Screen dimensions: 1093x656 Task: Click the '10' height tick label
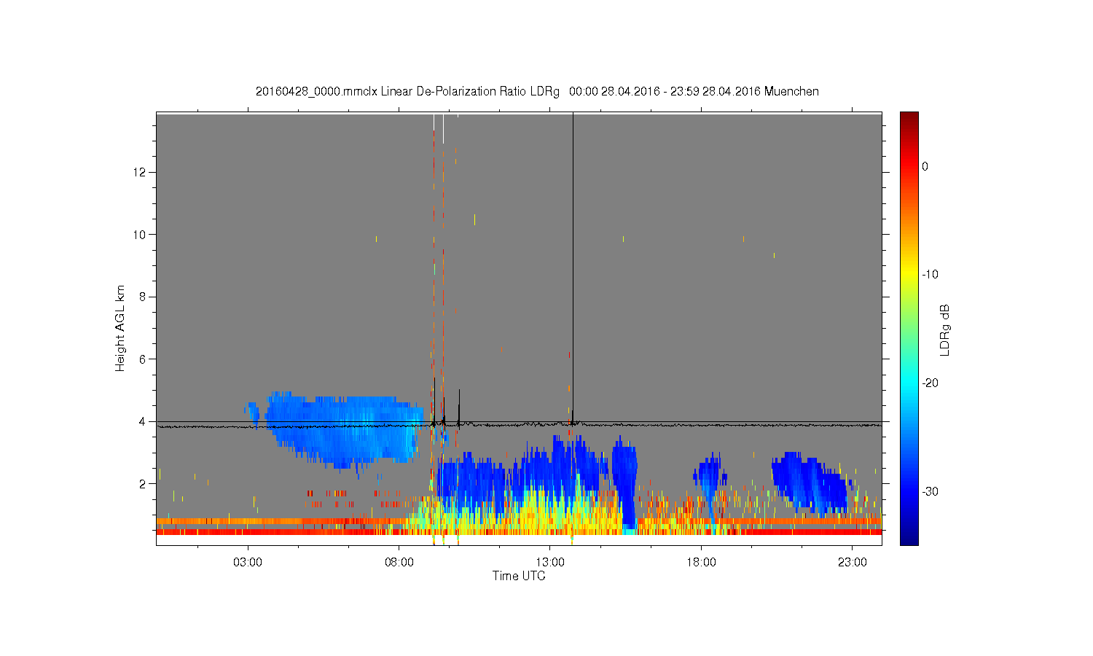click(x=141, y=234)
